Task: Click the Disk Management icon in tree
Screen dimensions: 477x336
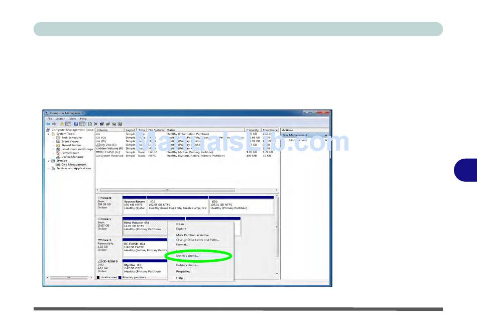Action: click(58, 165)
